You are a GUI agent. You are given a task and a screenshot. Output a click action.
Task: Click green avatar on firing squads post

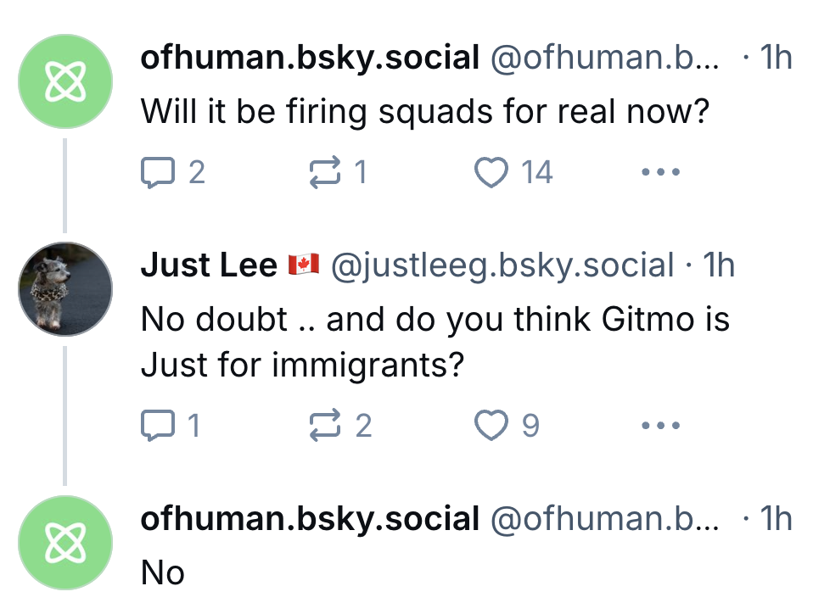pos(65,81)
